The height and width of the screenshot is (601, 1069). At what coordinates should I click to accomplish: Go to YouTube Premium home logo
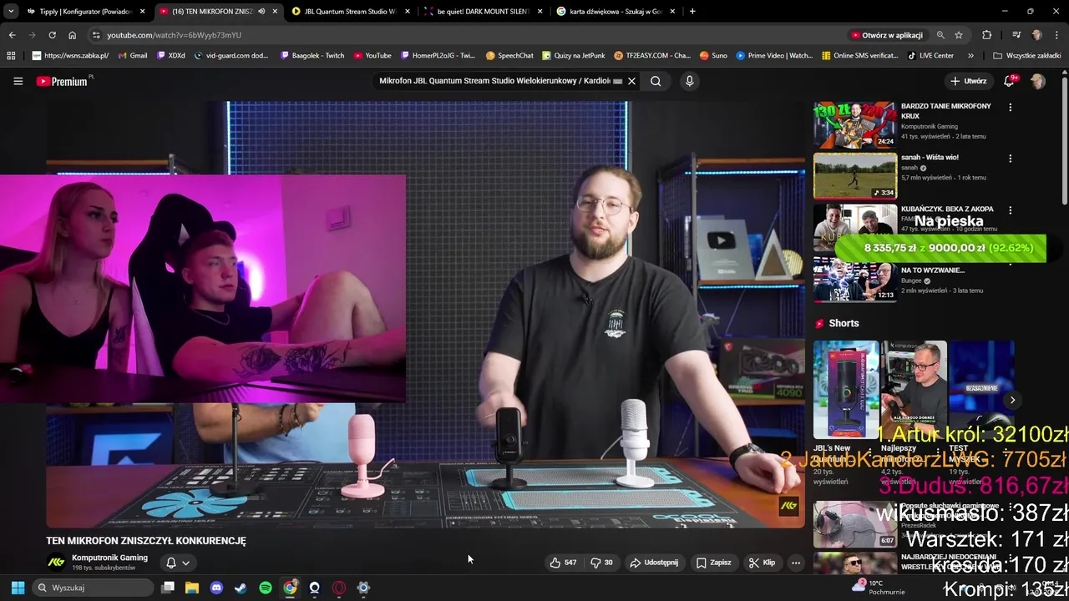click(64, 81)
